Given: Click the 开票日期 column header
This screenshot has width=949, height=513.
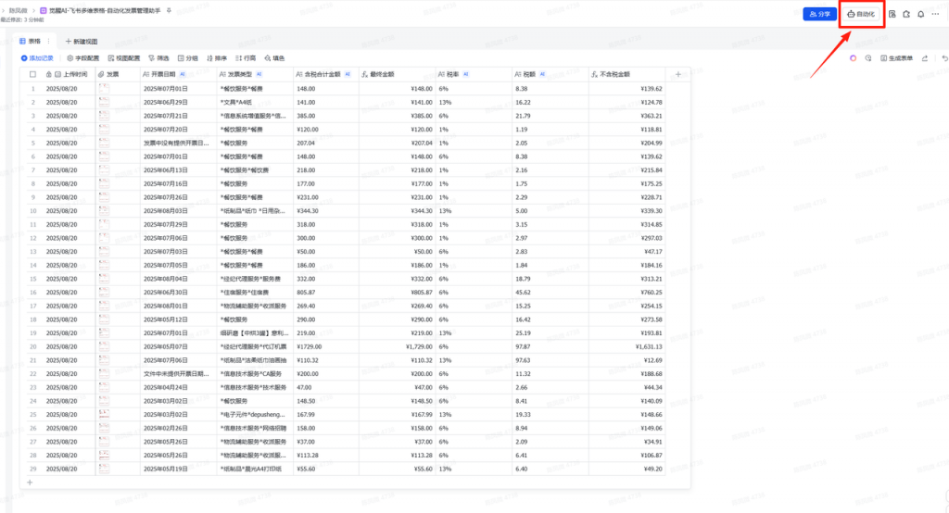Looking at the screenshot, I should 179,74.
